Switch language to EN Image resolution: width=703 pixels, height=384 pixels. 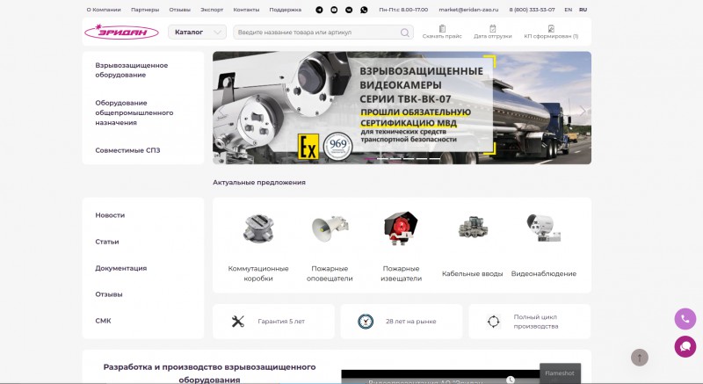568,10
